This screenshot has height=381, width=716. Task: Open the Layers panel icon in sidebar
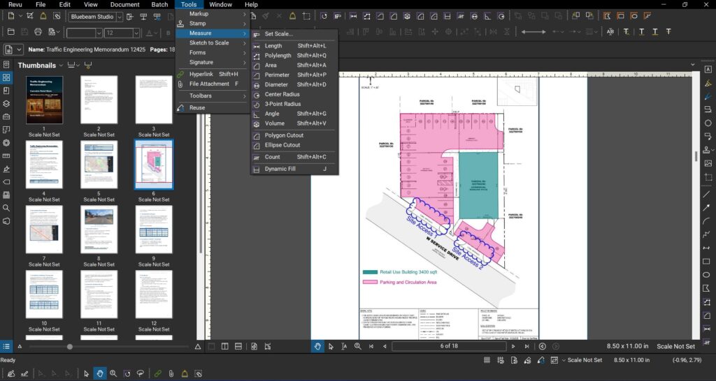point(6,103)
